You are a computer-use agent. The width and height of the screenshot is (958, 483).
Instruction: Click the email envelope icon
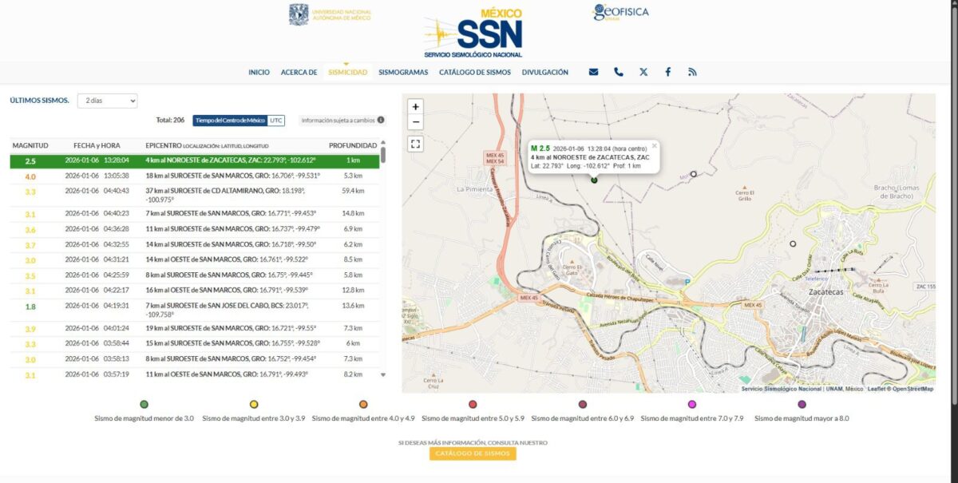593,72
